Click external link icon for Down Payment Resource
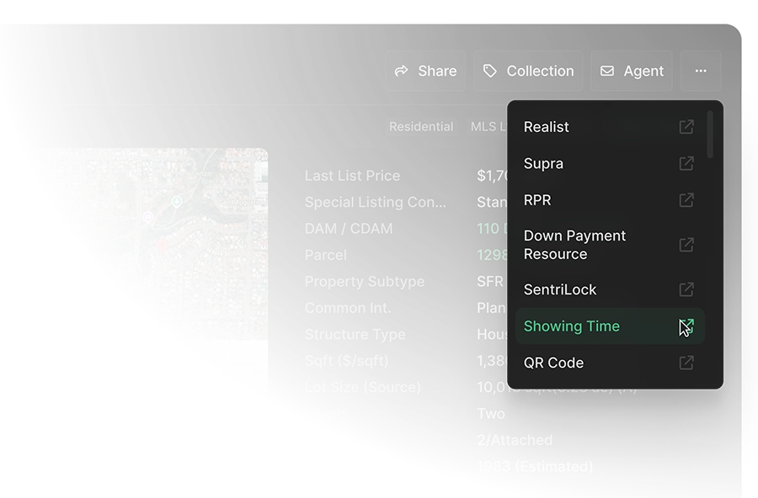This screenshot has width=758, height=498. pyautogui.click(x=686, y=245)
